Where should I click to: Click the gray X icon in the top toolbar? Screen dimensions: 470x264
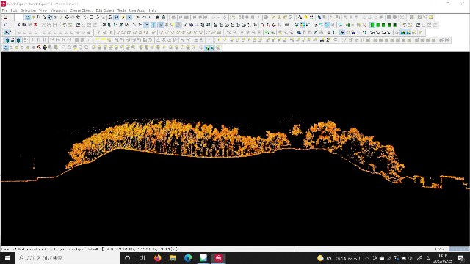click(x=402, y=18)
